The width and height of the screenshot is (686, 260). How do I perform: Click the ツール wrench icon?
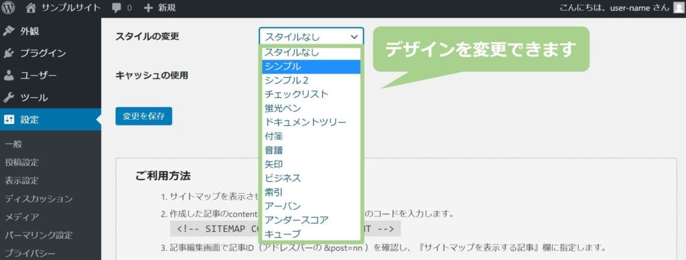pos(8,97)
